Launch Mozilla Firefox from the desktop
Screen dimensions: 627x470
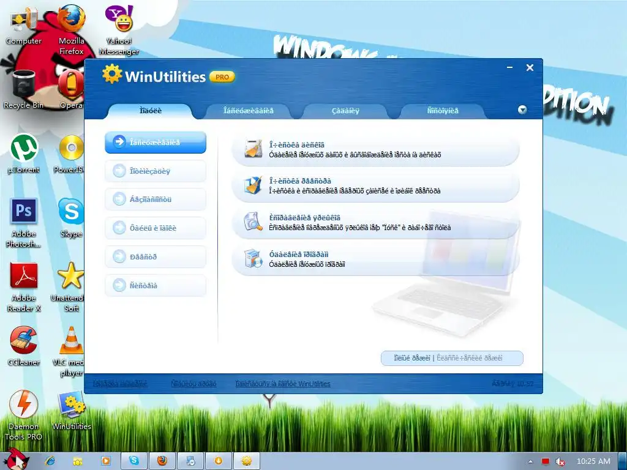point(71,30)
